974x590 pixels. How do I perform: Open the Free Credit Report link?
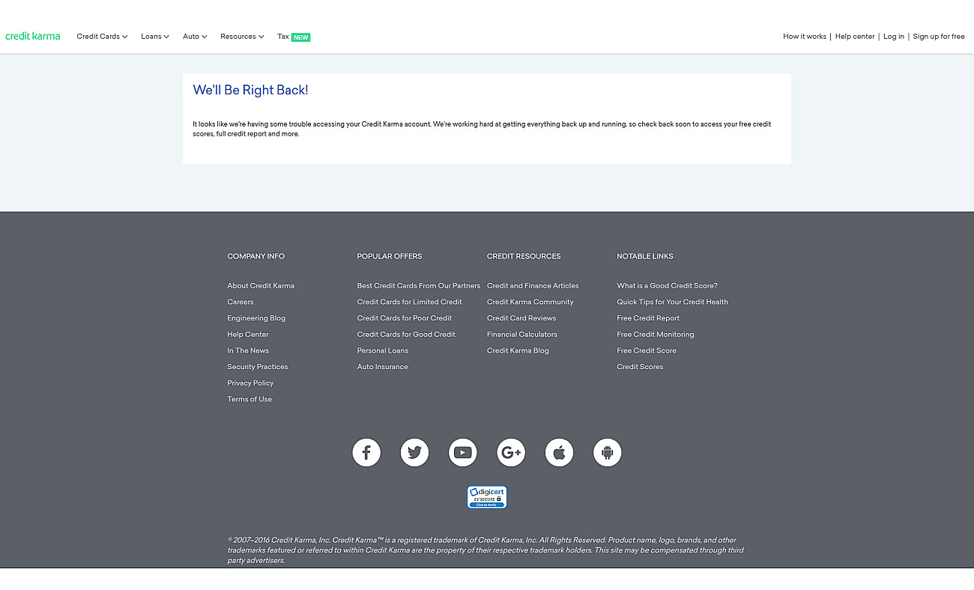tap(648, 318)
